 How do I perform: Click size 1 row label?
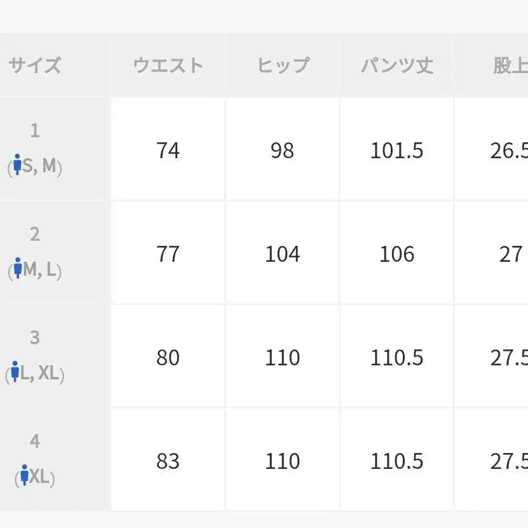pyautogui.click(x=35, y=149)
